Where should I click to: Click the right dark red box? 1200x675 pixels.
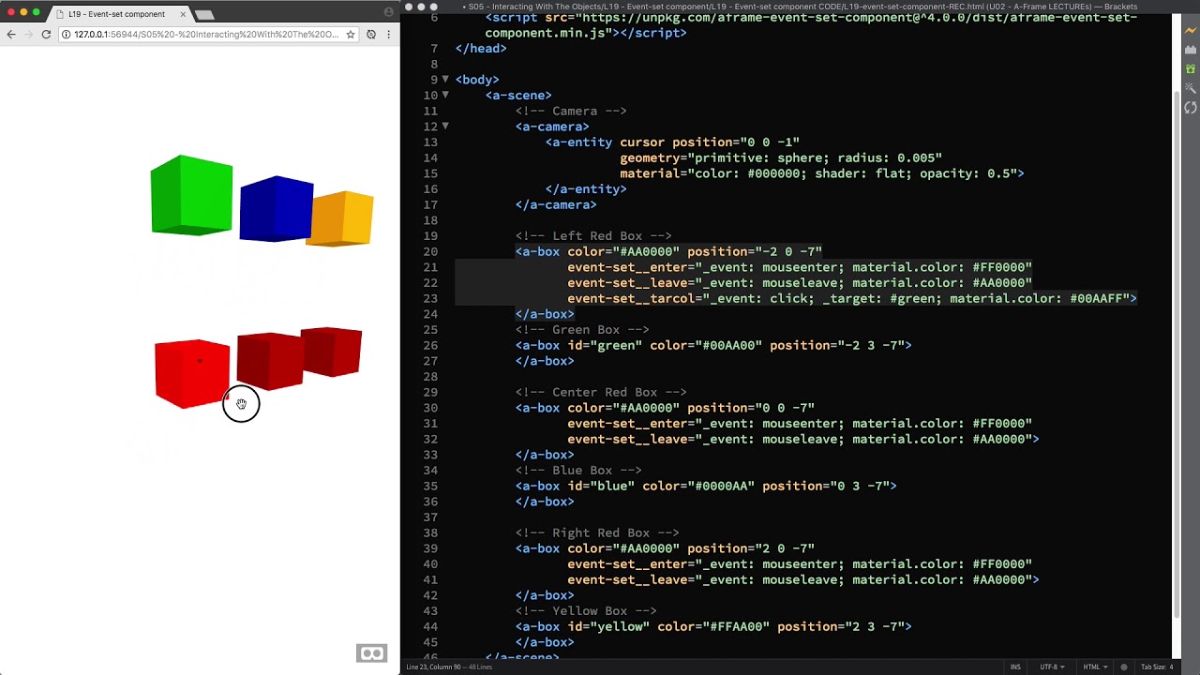tap(332, 352)
